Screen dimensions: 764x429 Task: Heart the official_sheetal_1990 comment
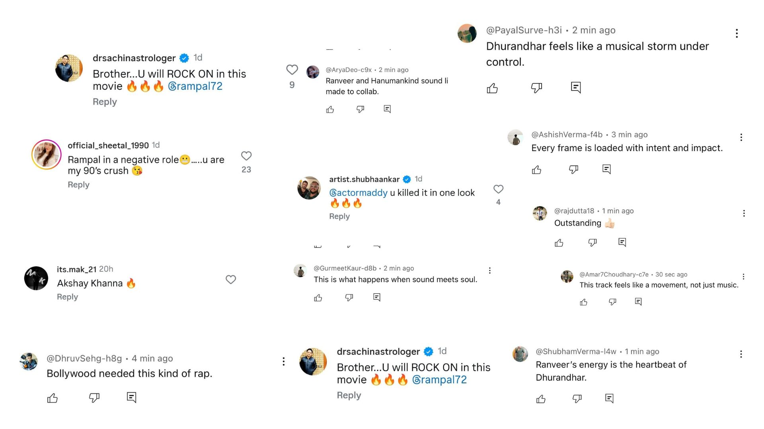pyautogui.click(x=246, y=156)
